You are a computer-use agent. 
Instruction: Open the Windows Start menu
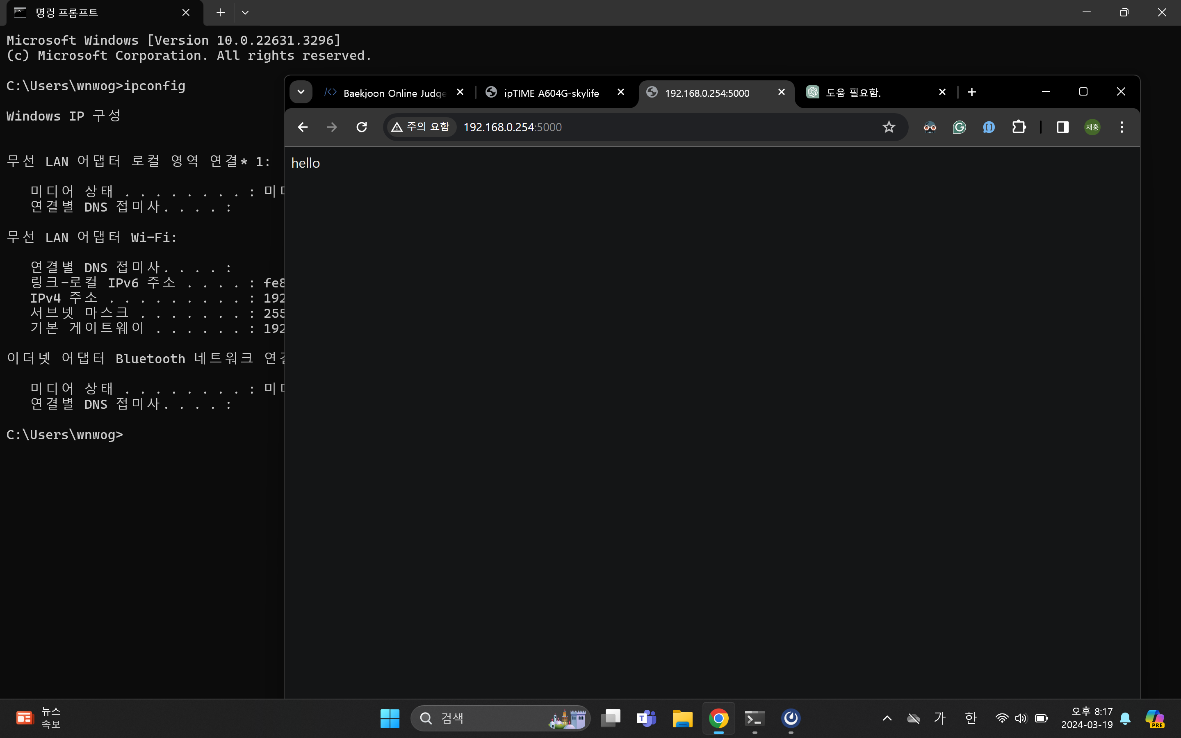(x=390, y=718)
